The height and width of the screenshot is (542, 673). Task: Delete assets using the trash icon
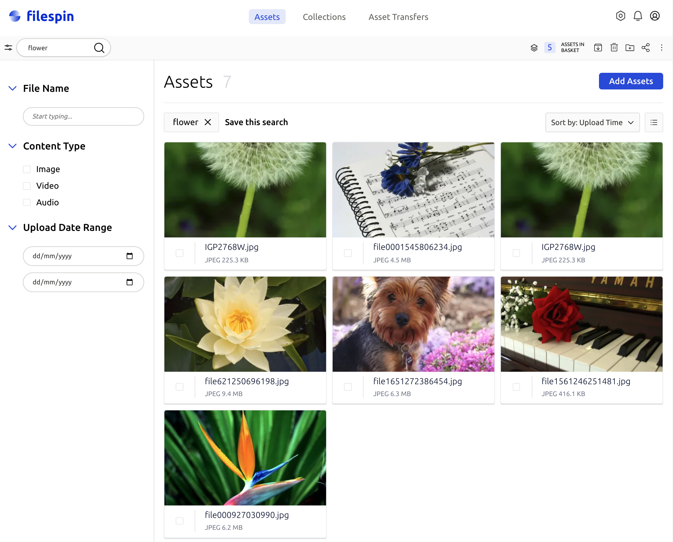click(x=614, y=48)
